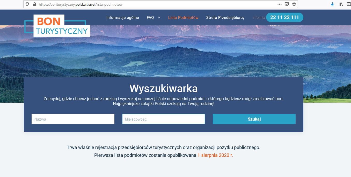Focus the Miejscowość input field
Image resolution: width=351 pixels, height=177 pixels.
pyautogui.click(x=164, y=119)
